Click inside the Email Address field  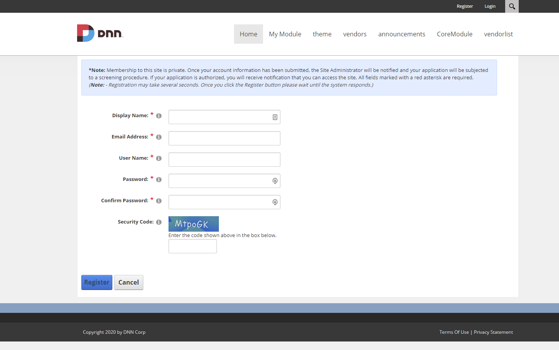[224, 138]
